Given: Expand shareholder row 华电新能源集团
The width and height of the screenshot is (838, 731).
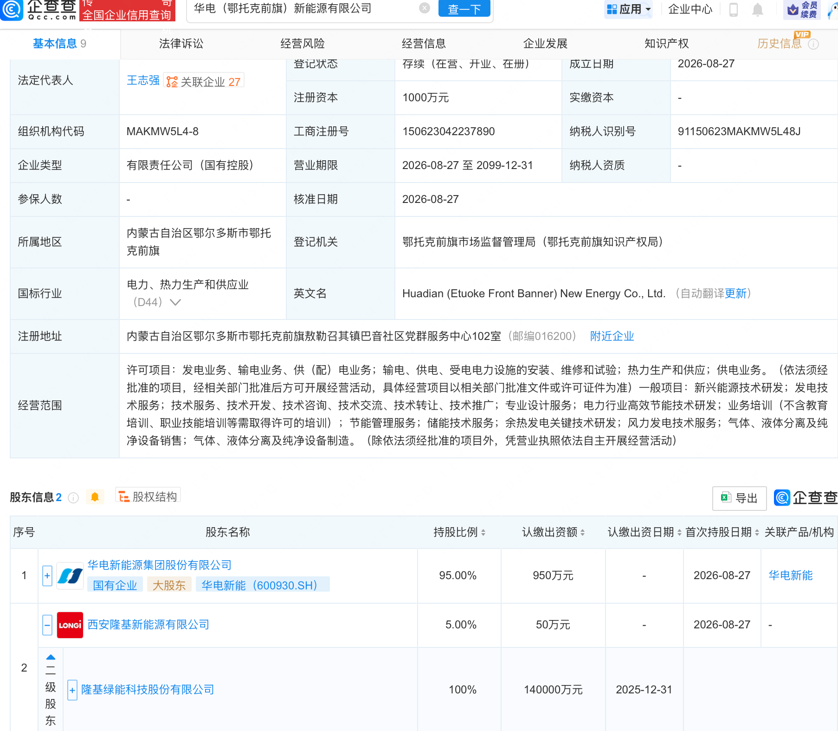Looking at the screenshot, I should pyautogui.click(x=47, y=576).
